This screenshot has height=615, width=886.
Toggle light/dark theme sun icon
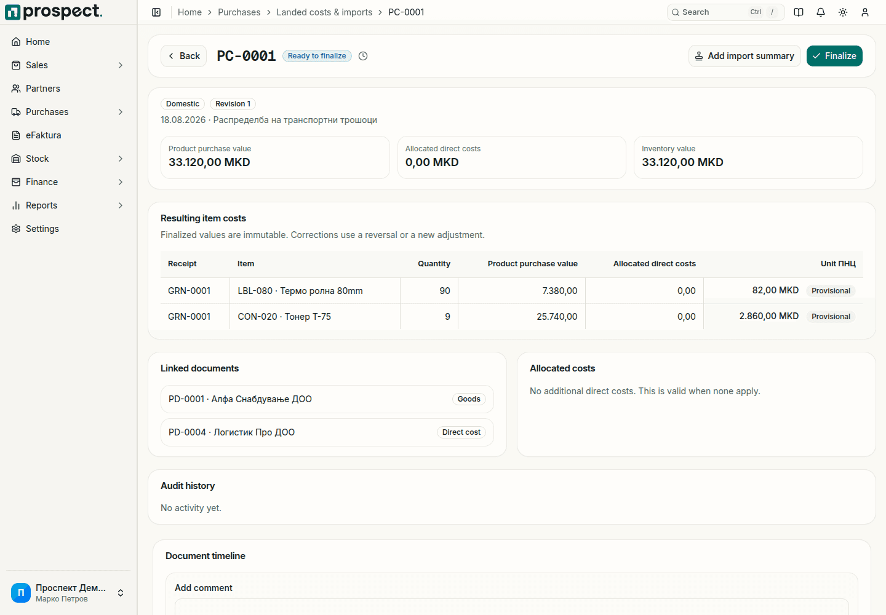tap(843, 12)
